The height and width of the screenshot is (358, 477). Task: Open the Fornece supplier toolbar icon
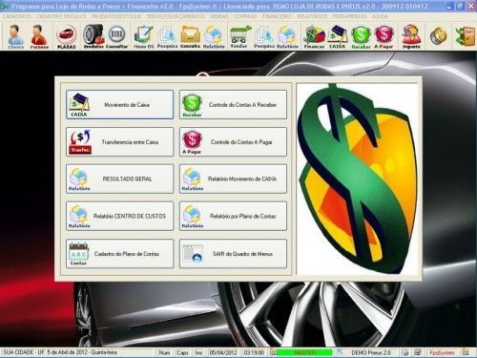point(39,36)
